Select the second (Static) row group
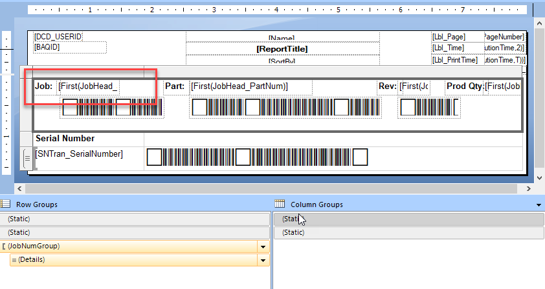 pyautogui.click(x=135, y=232)
